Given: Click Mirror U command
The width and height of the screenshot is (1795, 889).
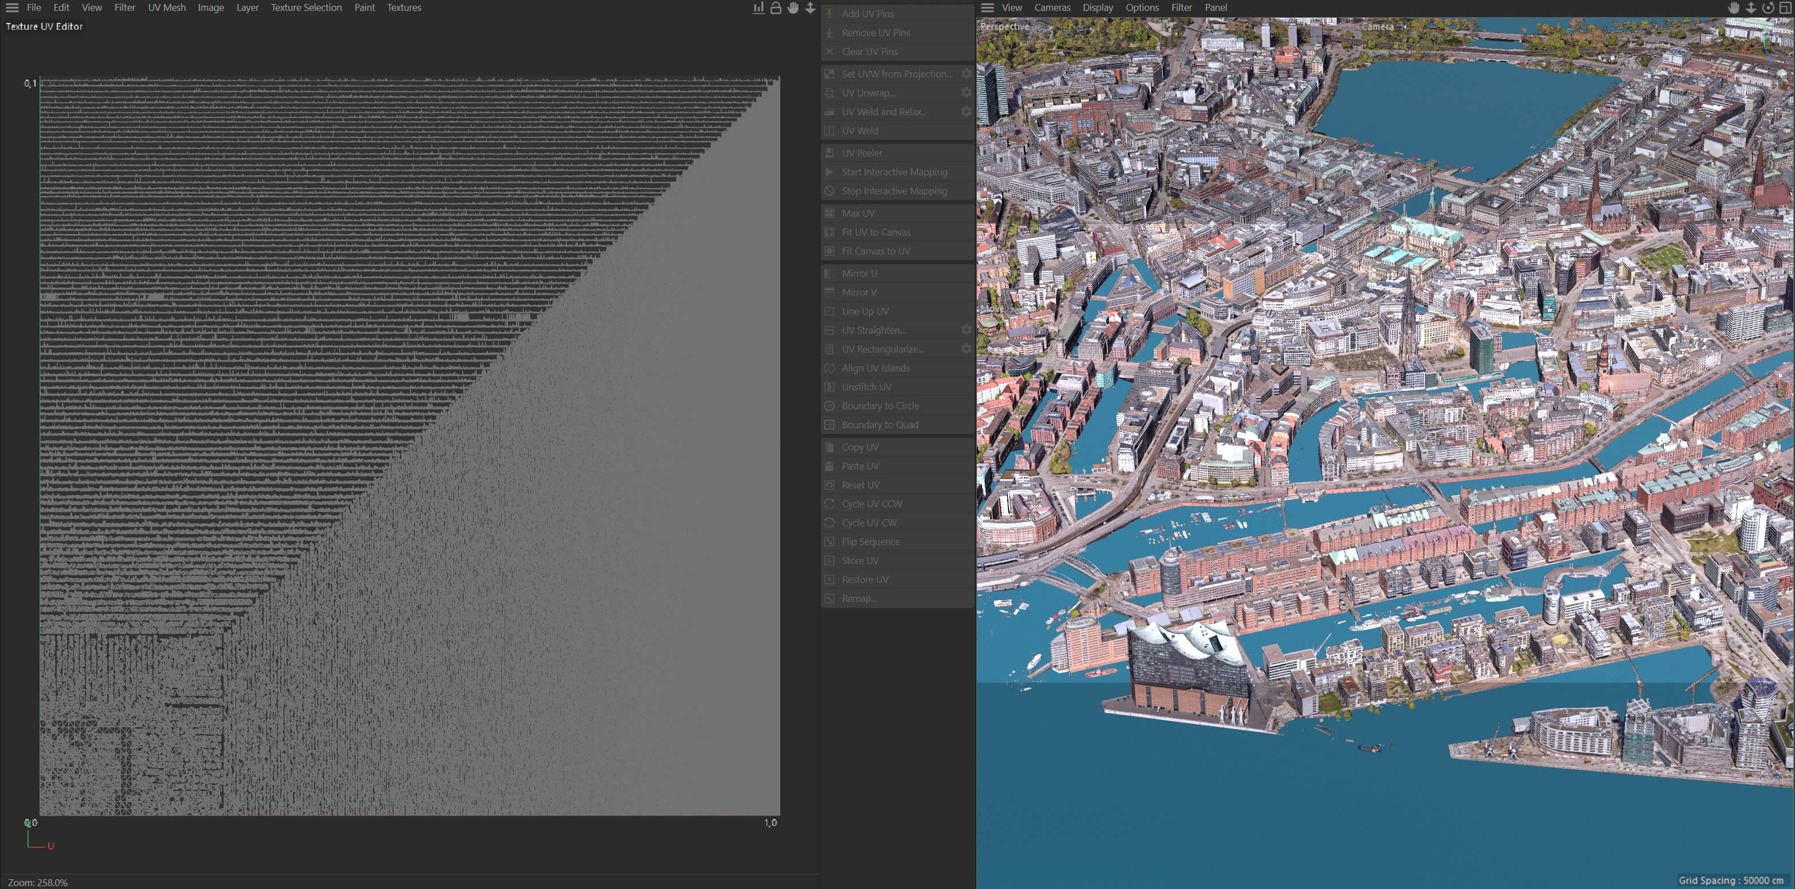Looking at the screenshot, I should tap(898, 274).
